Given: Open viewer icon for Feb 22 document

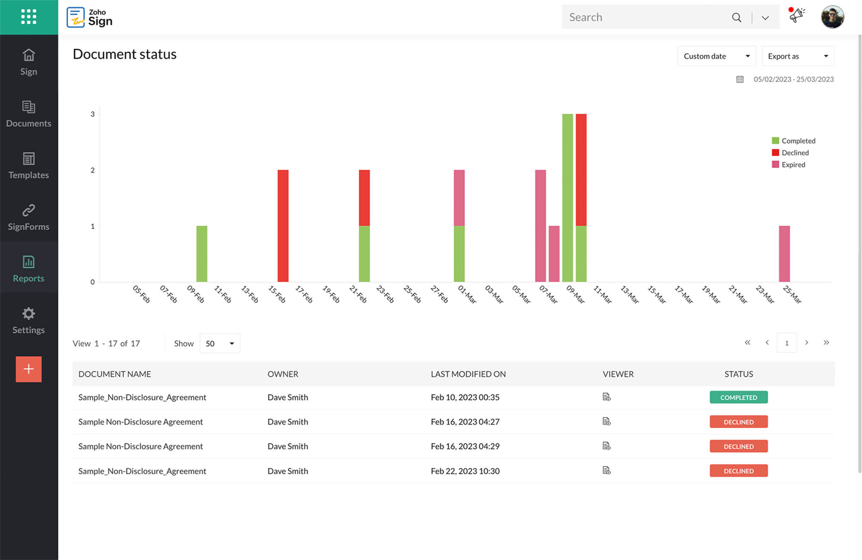Looking at the screenshot, I should click(606, 470).
